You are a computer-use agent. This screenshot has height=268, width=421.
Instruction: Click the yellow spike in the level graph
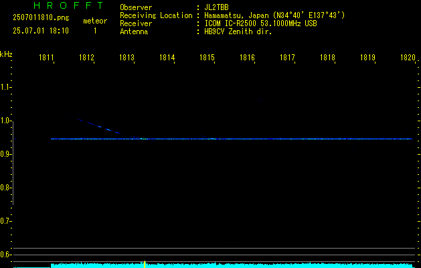pyautogui.click(x=145, y=264)
